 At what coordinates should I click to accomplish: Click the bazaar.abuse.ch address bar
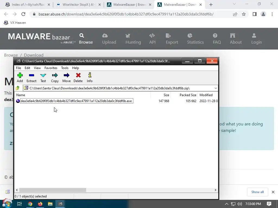click(x=126, y=14)
